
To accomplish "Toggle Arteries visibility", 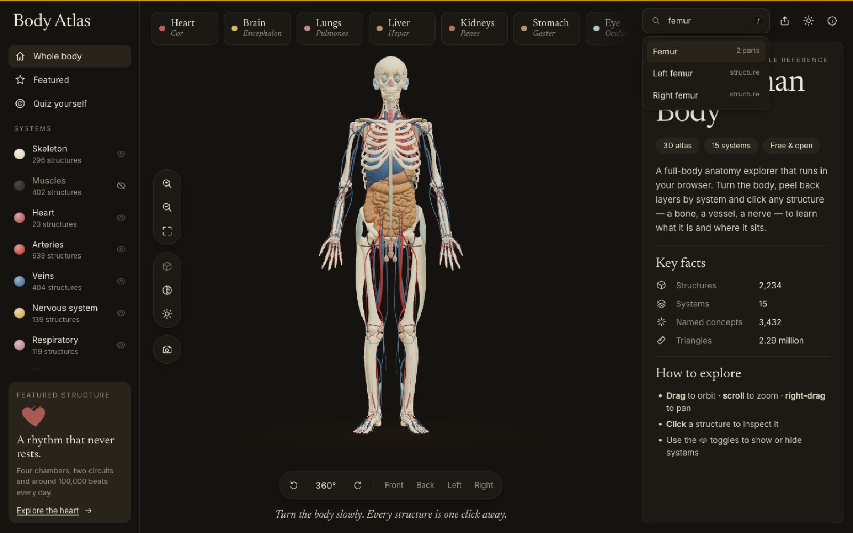I will pyautogui.click(x=121, y=249).
